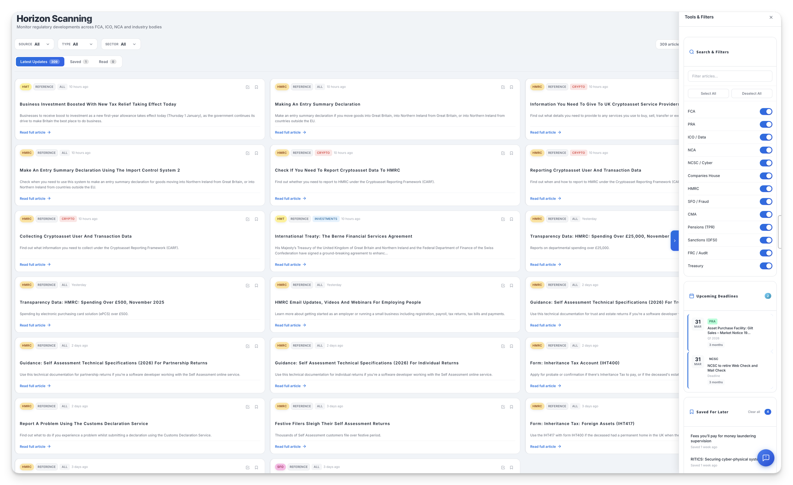
Task: Bookmark Check If You Need To Report Cryptoasset article
Action: tap(511, 153)
